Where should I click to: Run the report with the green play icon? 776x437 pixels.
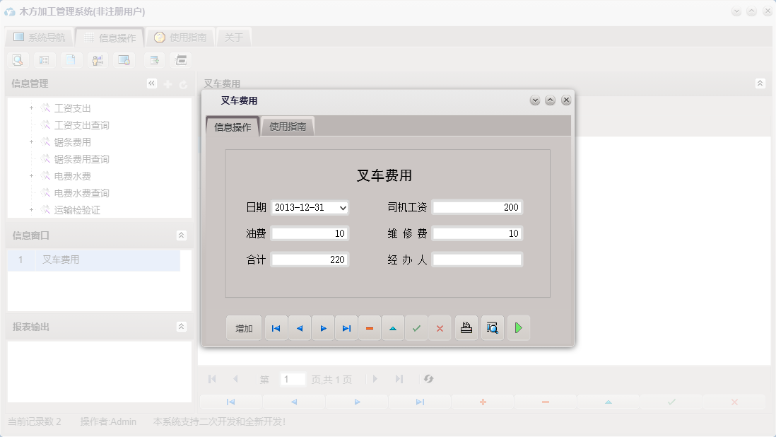(519, 327)
